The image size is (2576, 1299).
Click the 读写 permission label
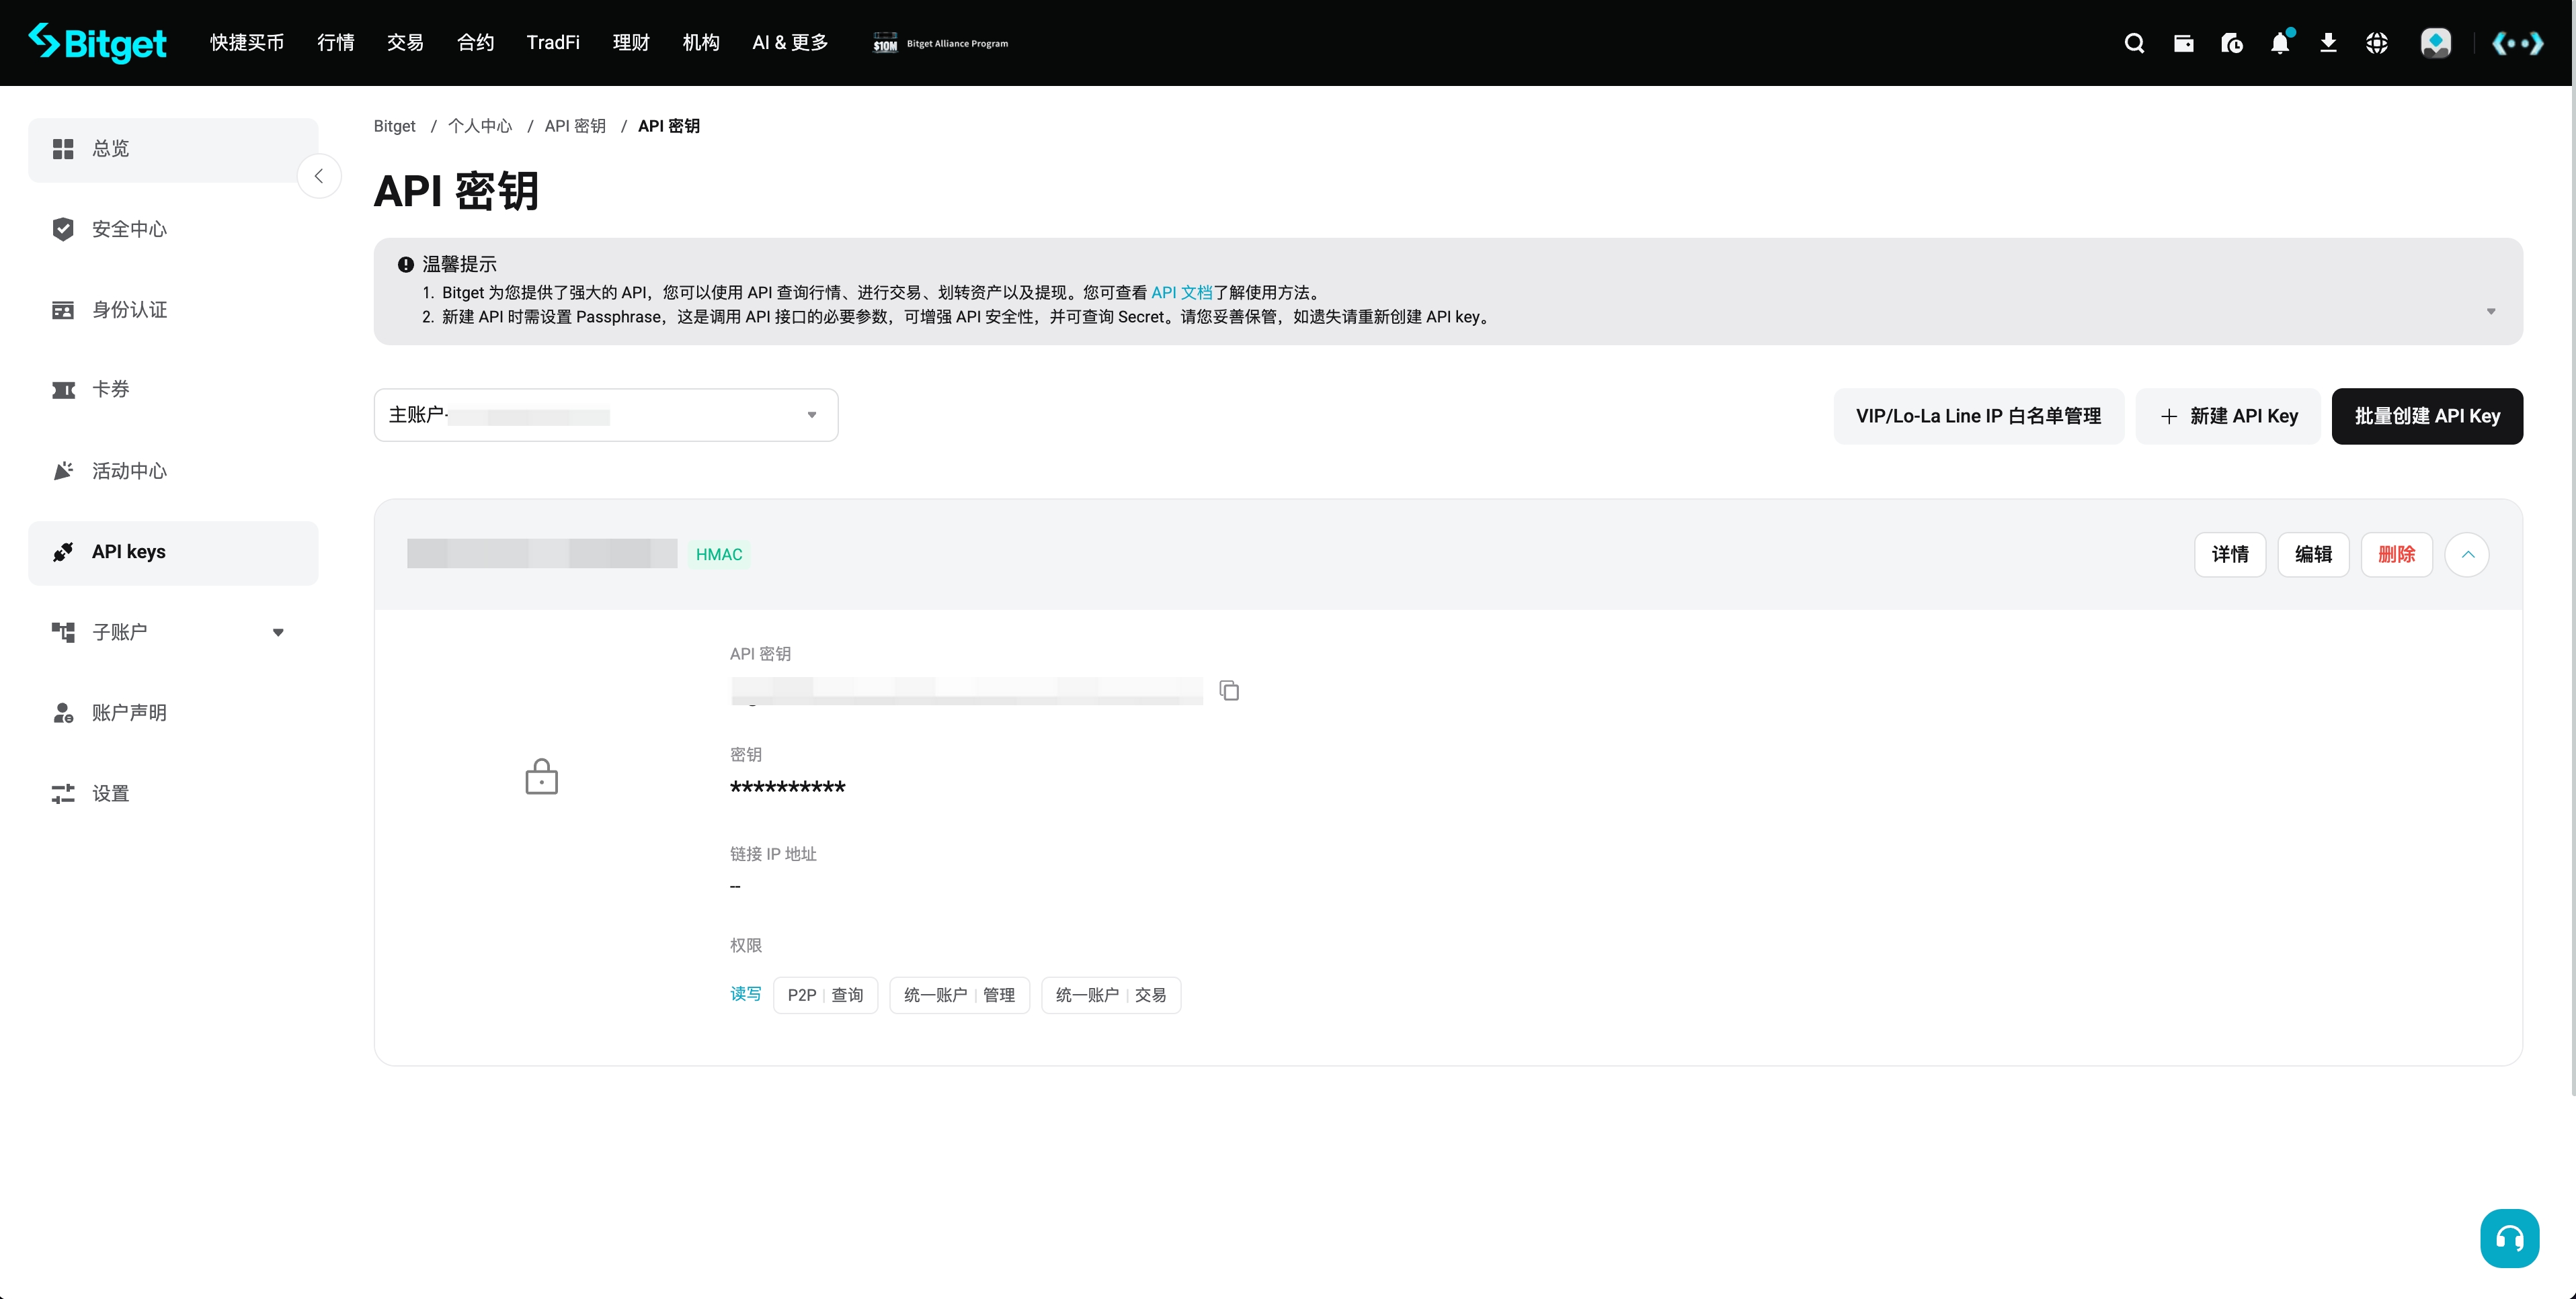coord(745,994)
